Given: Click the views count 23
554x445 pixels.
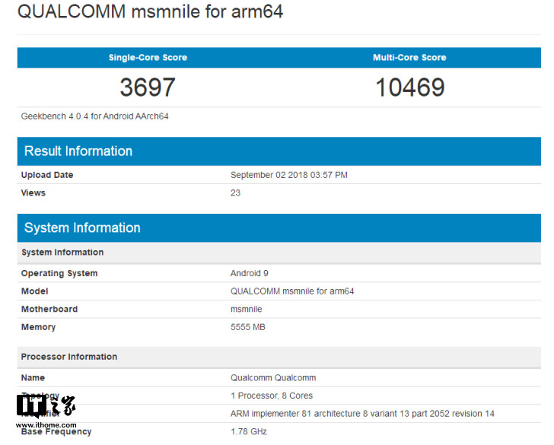Looking at the screenshot, I should (x=235, y=193).
